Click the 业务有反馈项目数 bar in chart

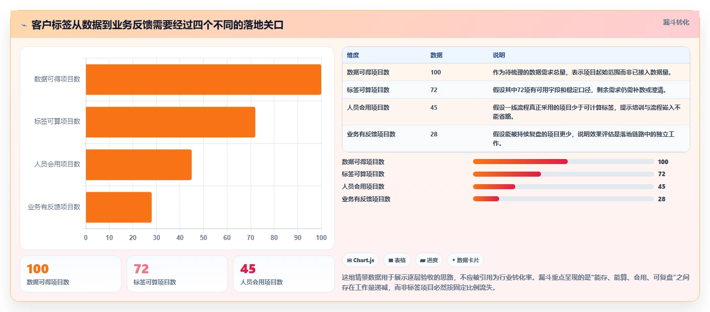(119, 207)
